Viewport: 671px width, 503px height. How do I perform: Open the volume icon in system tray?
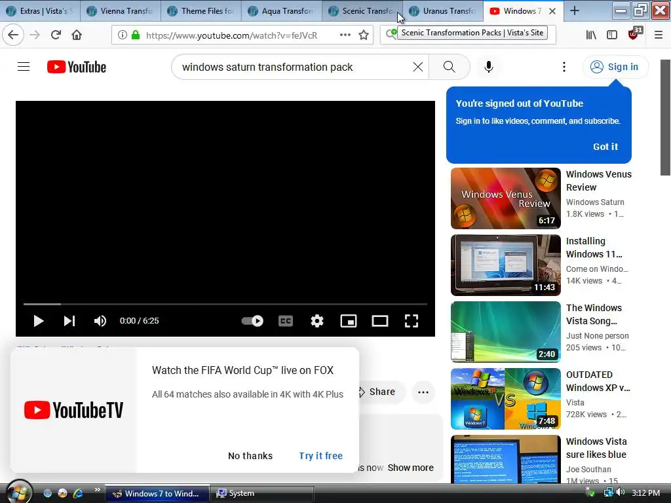coord(621,493)
